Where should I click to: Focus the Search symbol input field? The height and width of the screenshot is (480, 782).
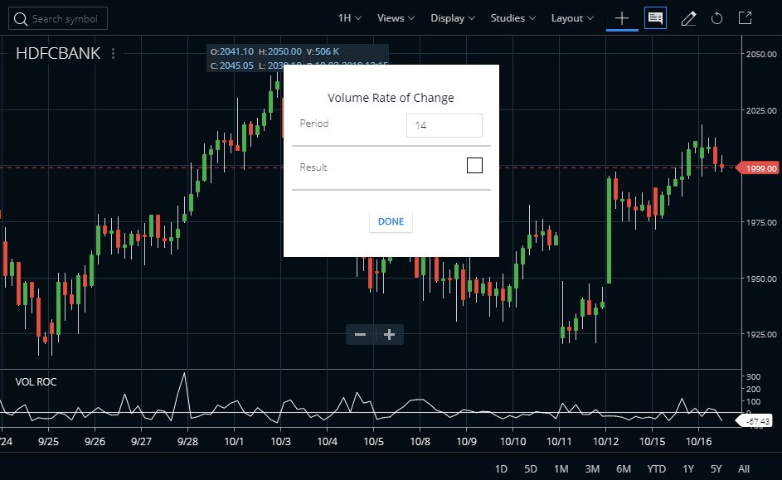pos(58,18)
